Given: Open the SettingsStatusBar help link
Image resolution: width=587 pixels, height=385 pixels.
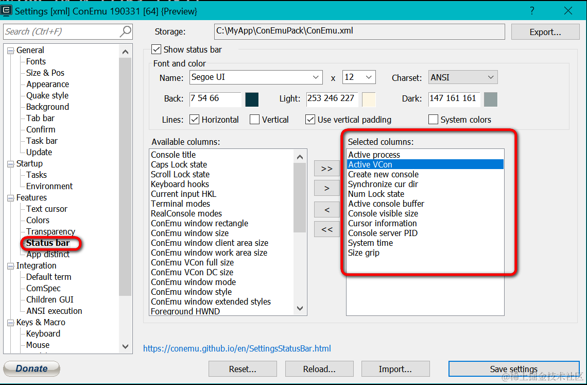Looking at the screenshot, I should 237,348.
